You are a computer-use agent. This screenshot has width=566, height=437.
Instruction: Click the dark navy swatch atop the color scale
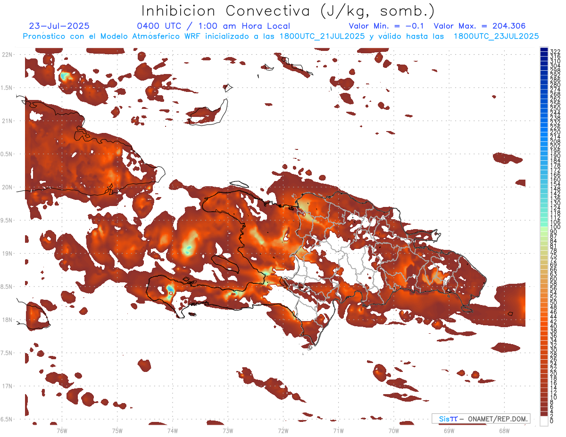pos(544,49)
